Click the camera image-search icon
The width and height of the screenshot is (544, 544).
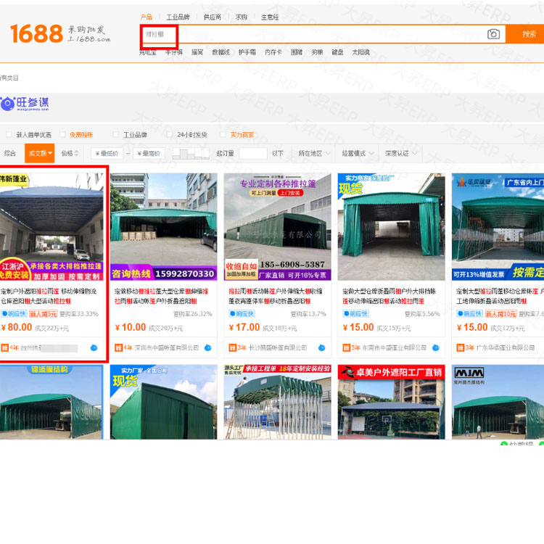point(493,34)
